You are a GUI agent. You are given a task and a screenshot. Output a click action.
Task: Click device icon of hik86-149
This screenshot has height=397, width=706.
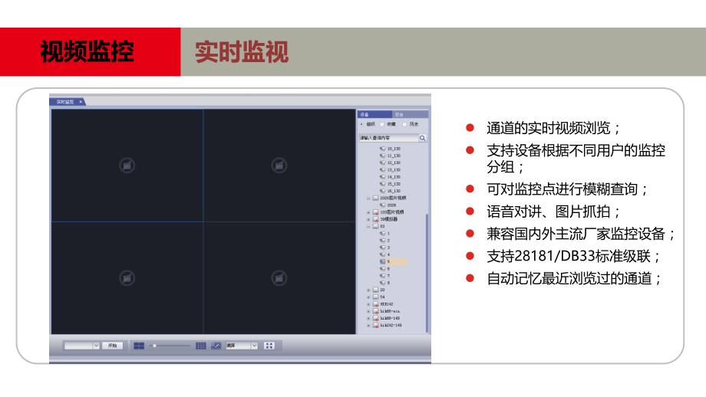pos(375,318)
